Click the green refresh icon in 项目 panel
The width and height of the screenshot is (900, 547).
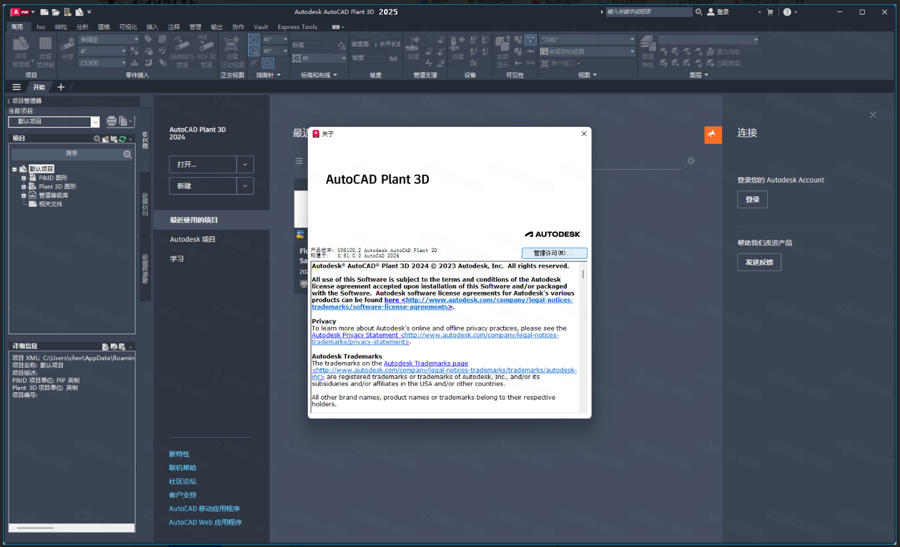pos(122,139)
